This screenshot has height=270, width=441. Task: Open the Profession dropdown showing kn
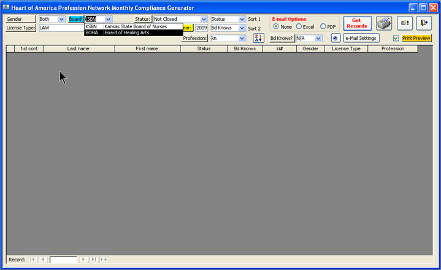(x=242, y=38)
